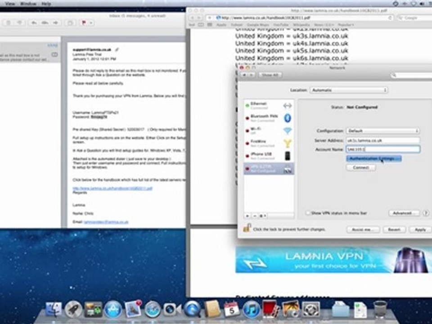432x324 pixels.
Task: Click the minus button to remove service
Action: (x=255, y=216)
